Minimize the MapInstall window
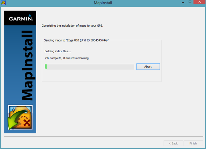 (183, 2)
